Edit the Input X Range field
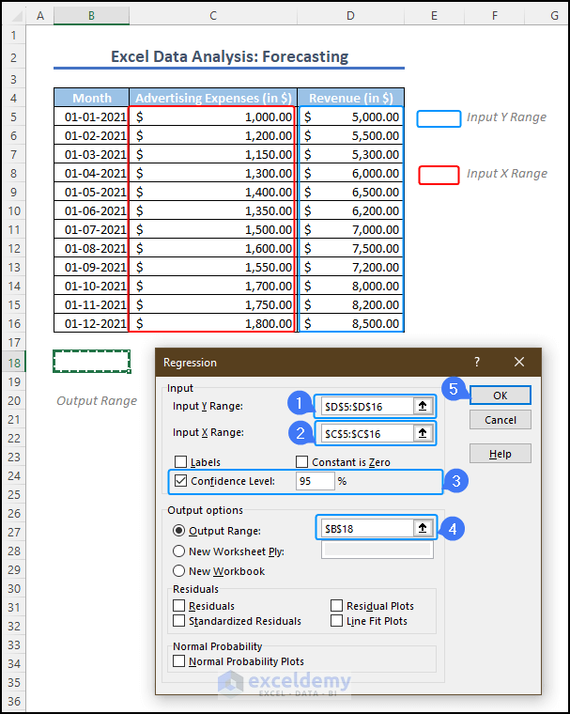Screen dimensions: 570x714 tap(367, 433)
